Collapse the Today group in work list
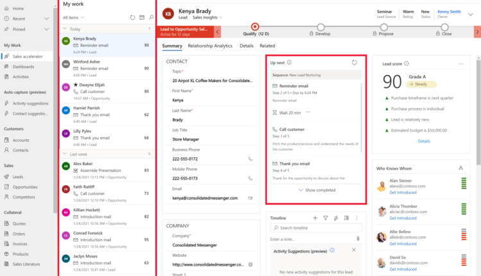The width and height of the screenshot is (481, 276). point(65,30)
